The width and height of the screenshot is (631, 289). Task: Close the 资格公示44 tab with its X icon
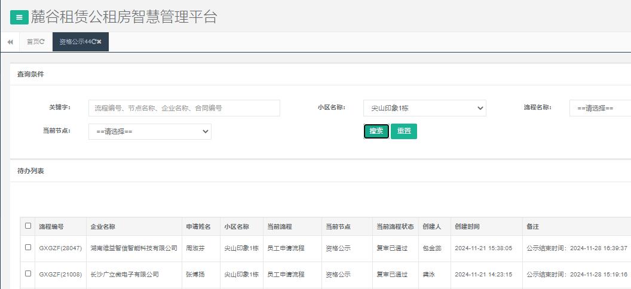(100, 42)
